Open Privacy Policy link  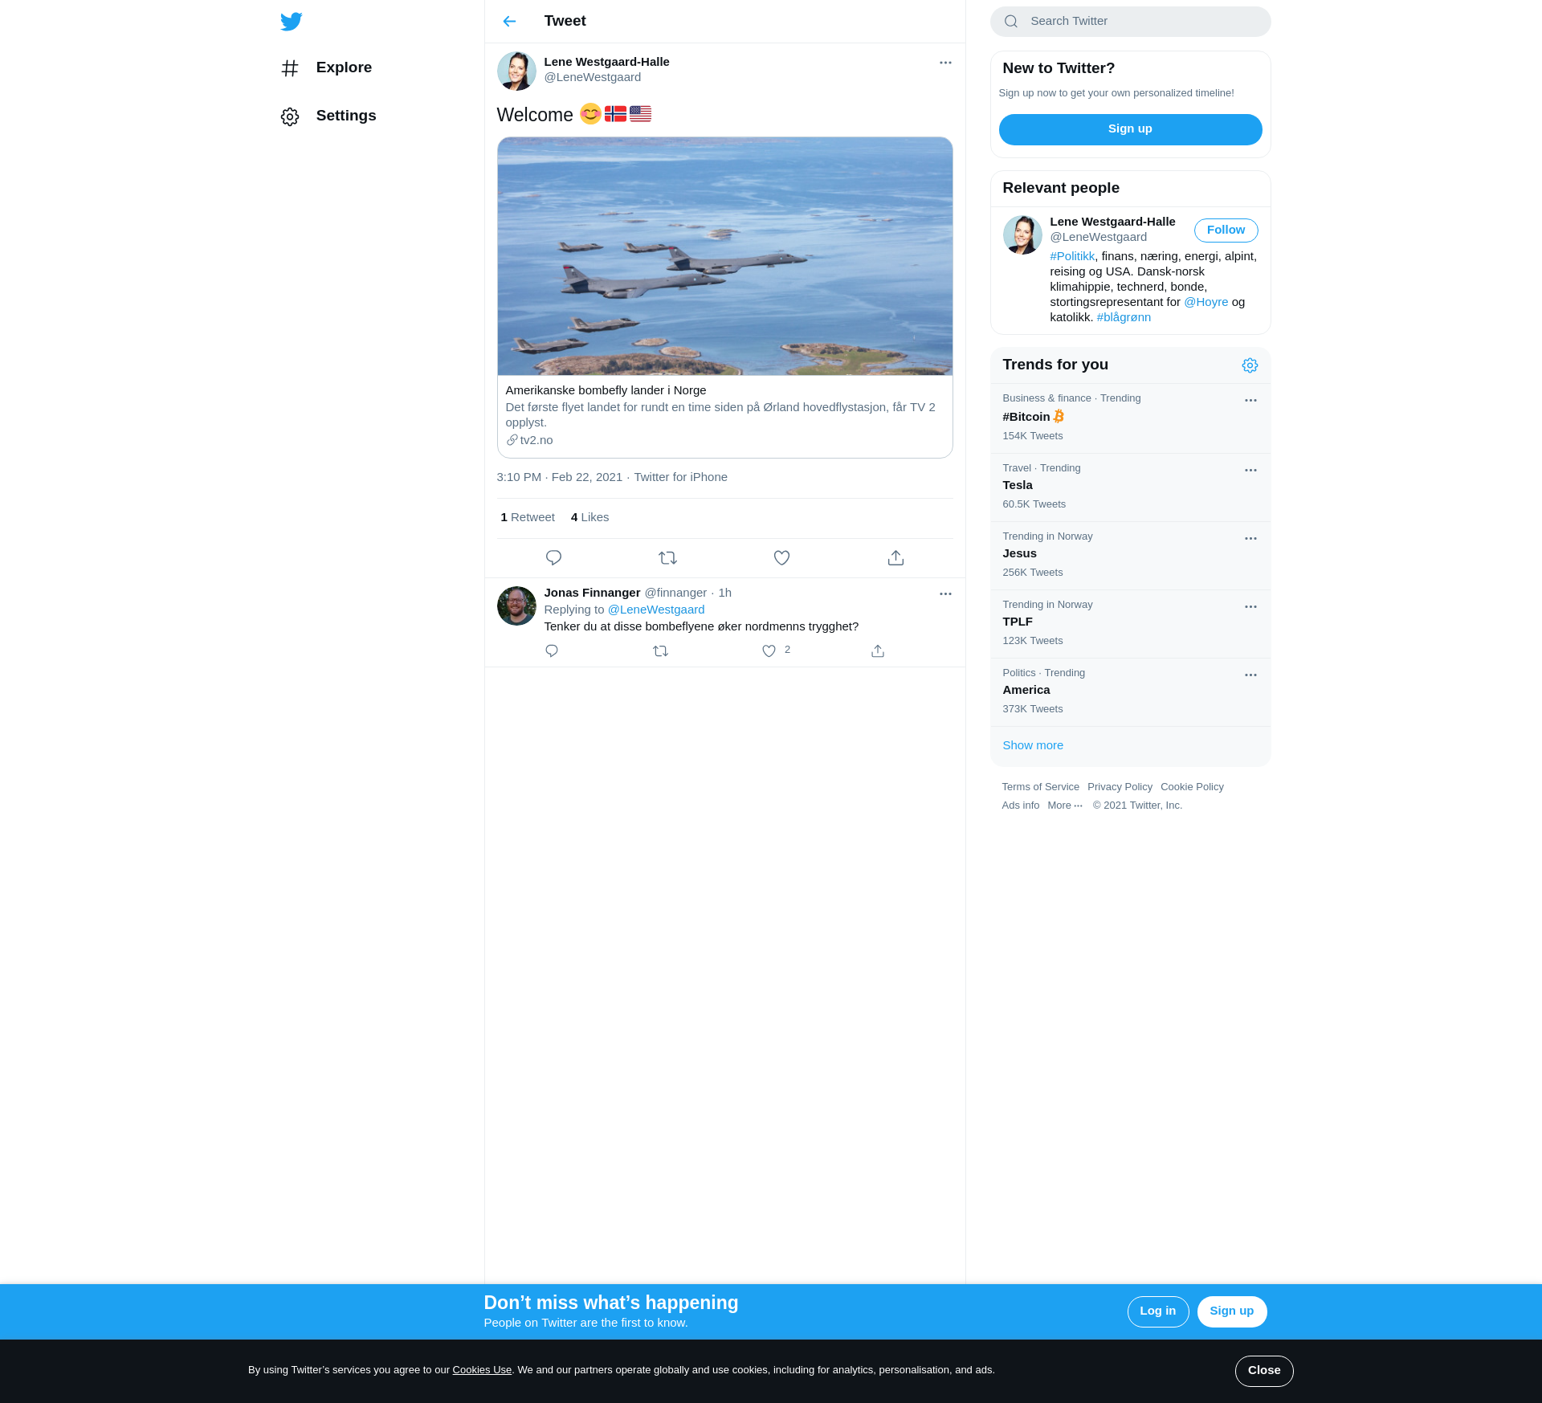click(1120, 787)
